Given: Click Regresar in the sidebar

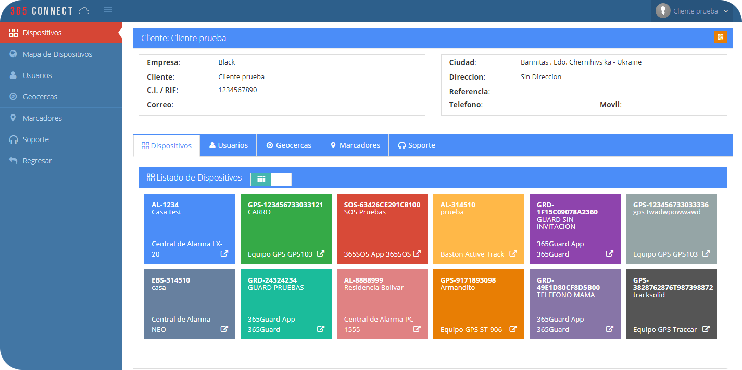Looking at the screenshot, I should (37, 161).
